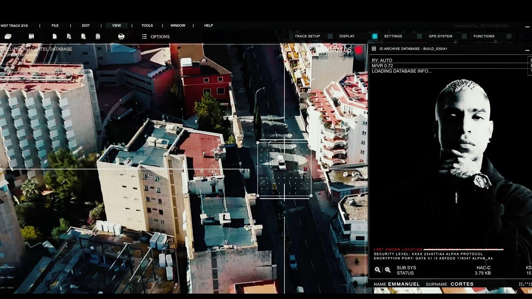Select the GPS SYSTEM tab label
Viewport: 532px width, 299px height.
click(x=441, y=36)
